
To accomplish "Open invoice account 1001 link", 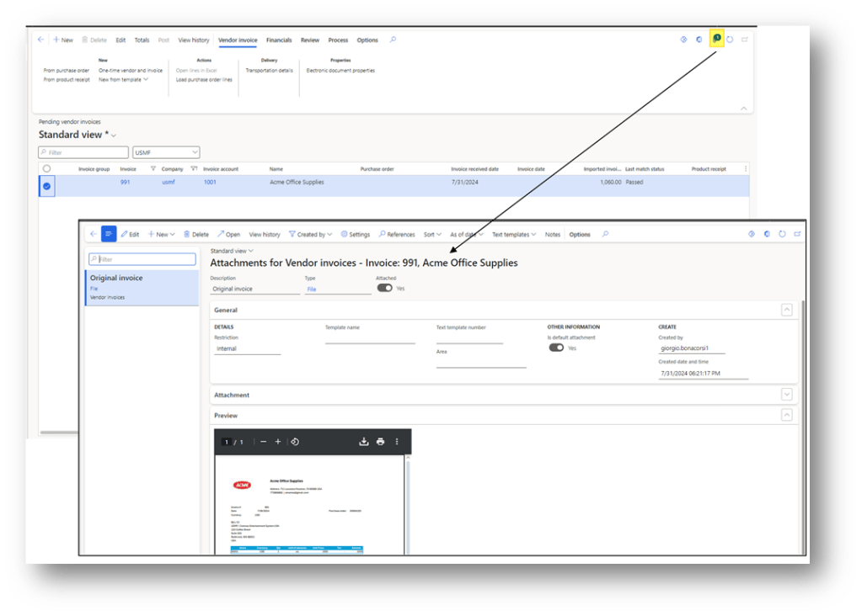I will click(209, 182).
